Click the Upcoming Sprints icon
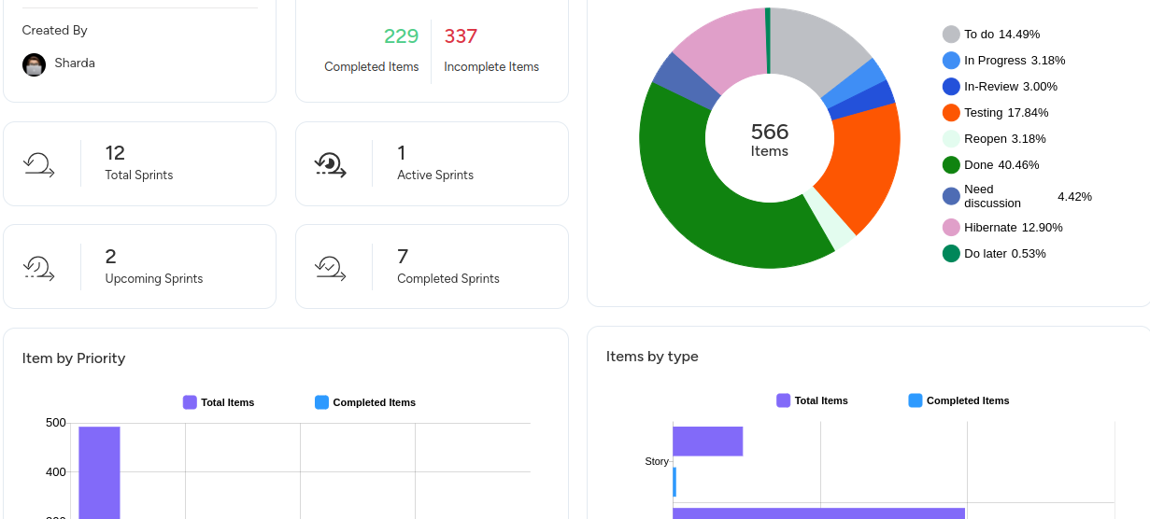The height and width of the screenshot is (519, 1150). [38, 268]
